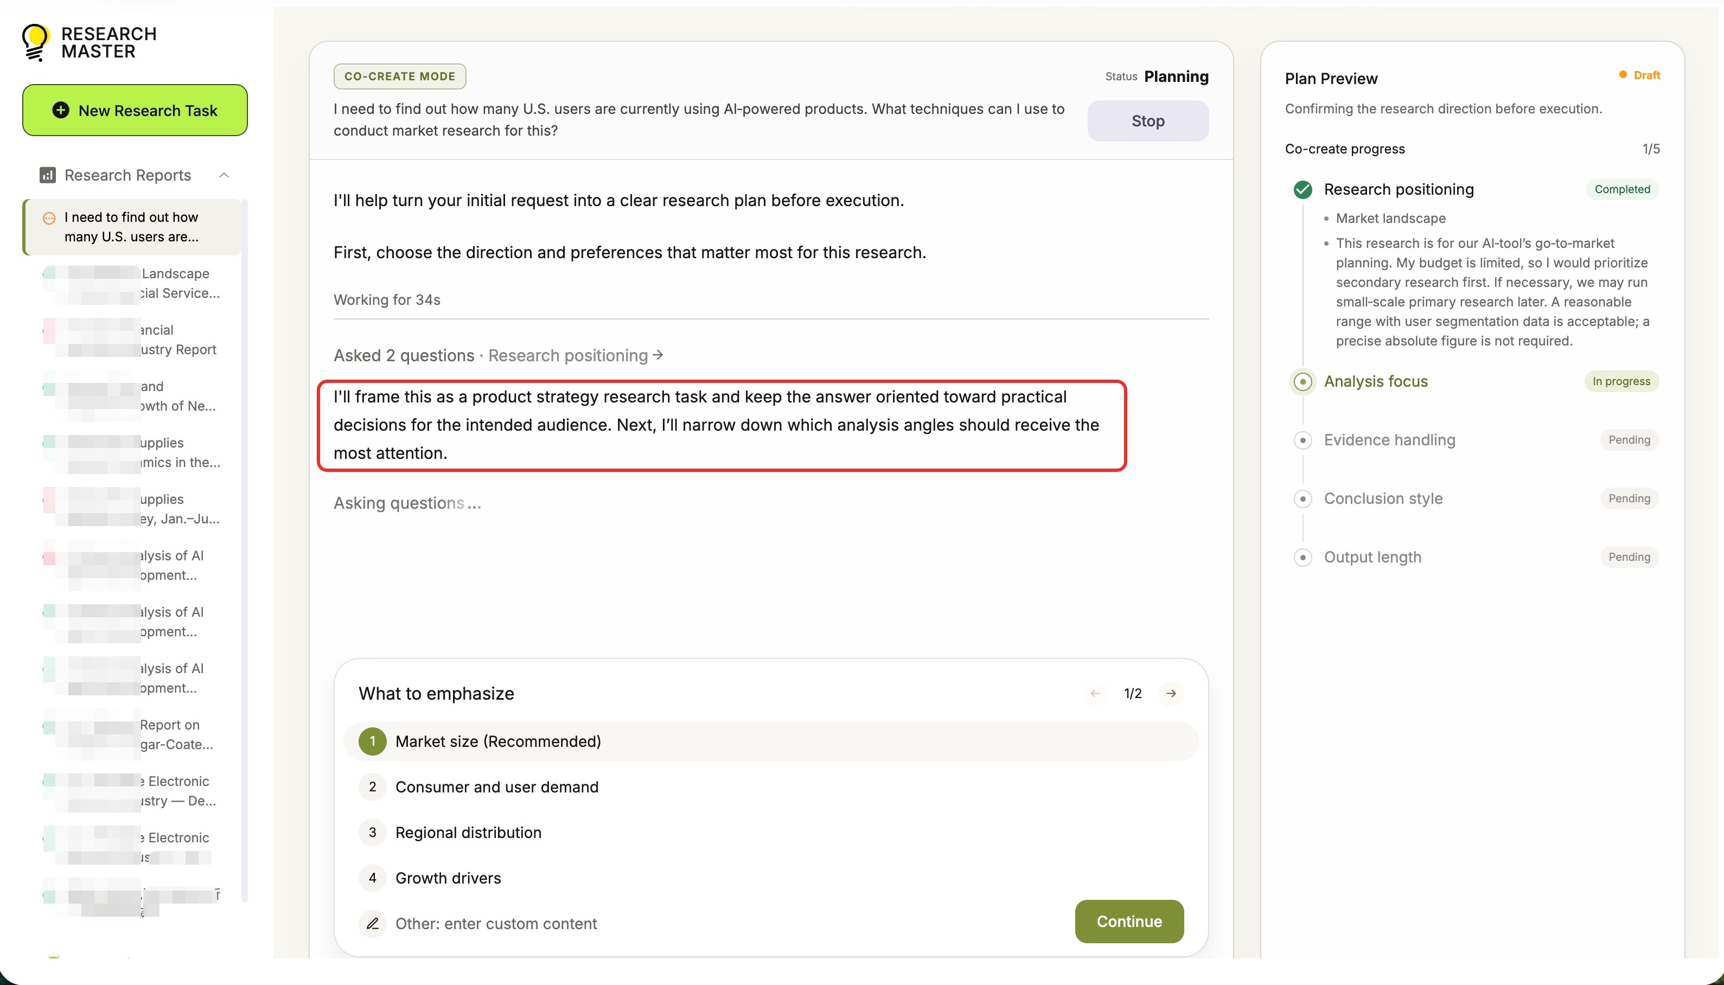Collapse the Research Reports section chevron

tap(224, 175)
